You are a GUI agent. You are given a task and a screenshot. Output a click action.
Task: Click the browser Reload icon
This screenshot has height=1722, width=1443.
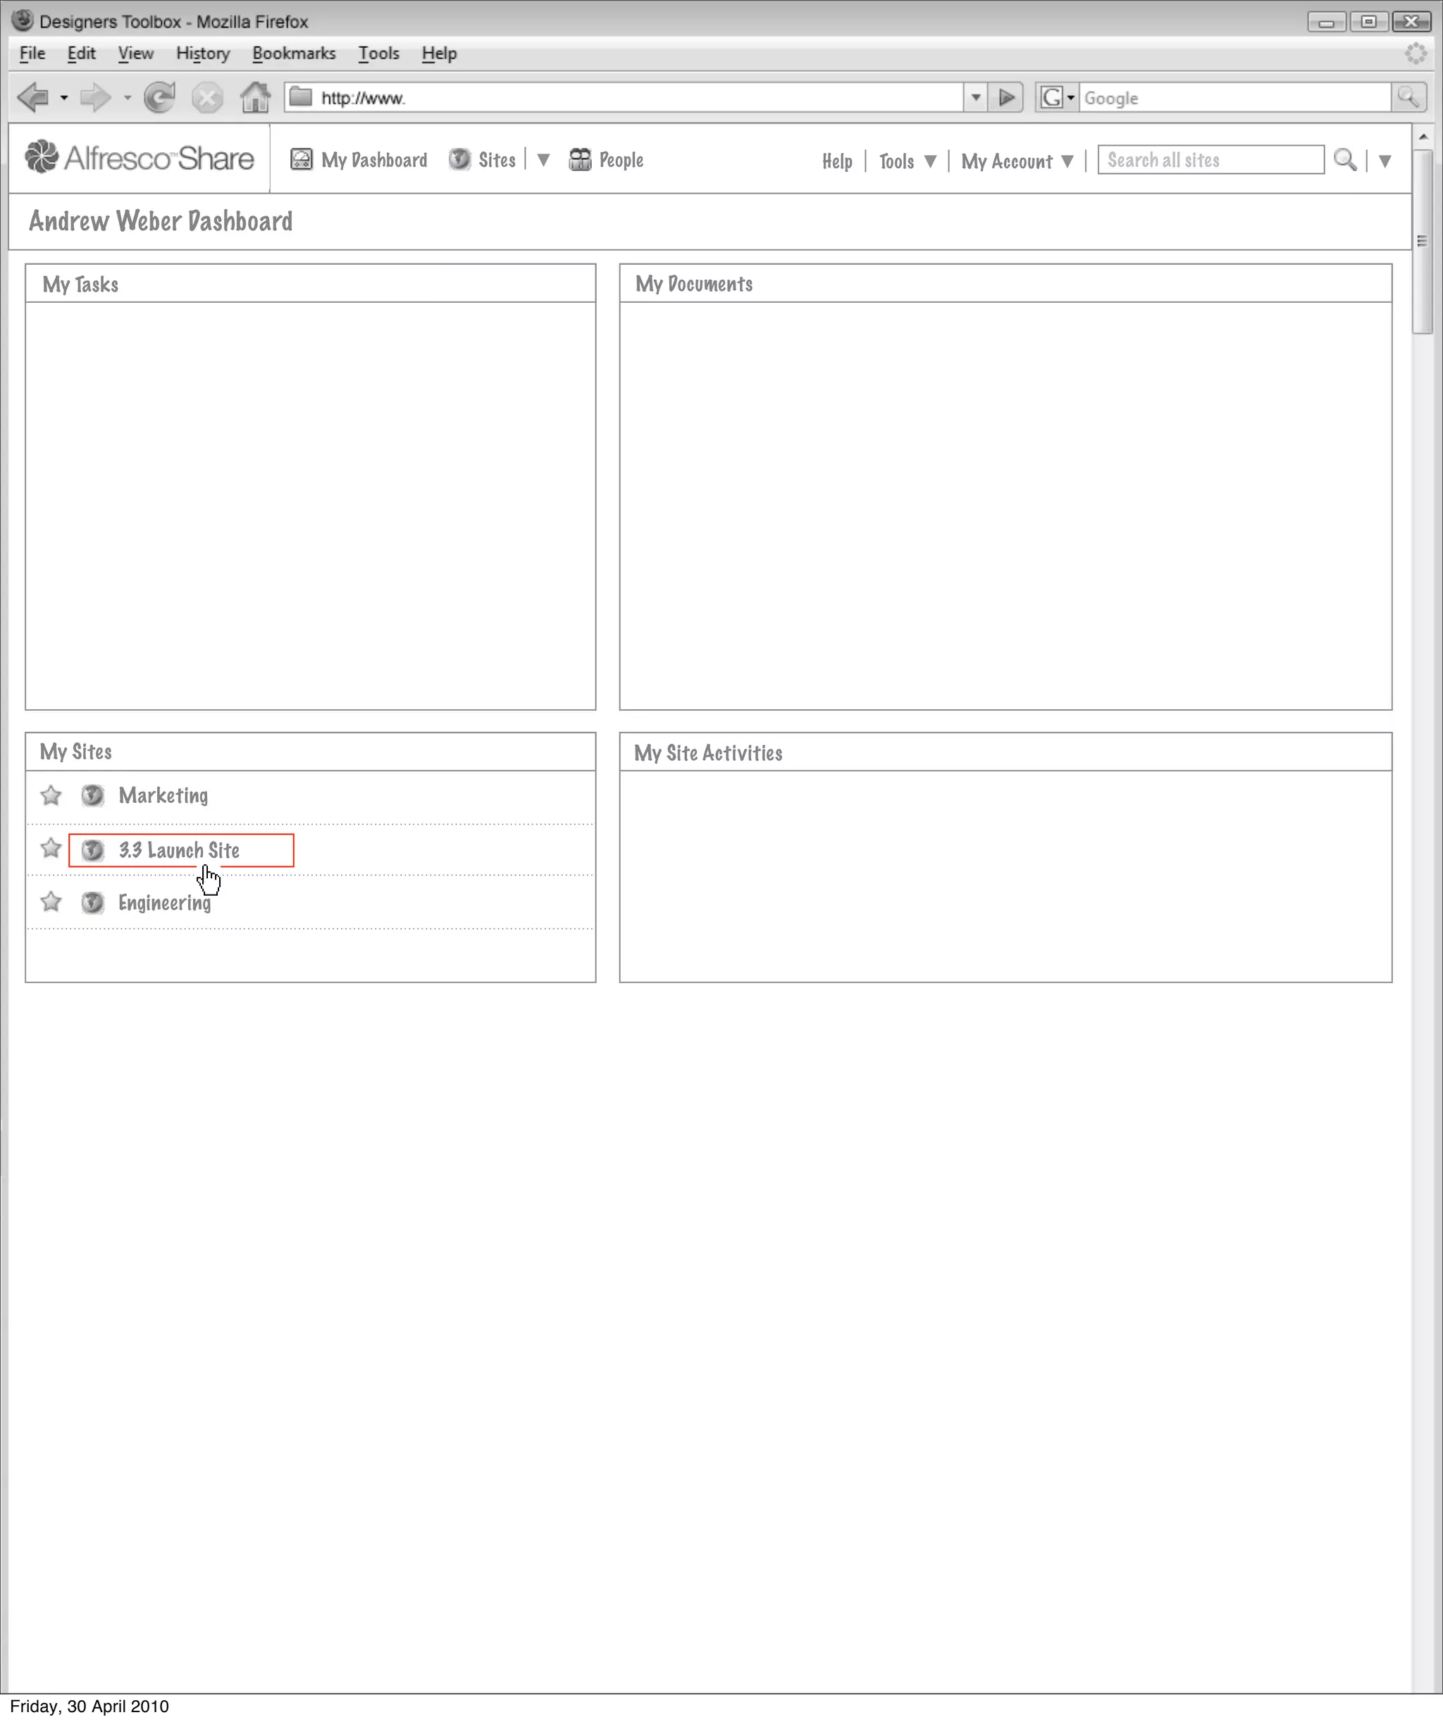pyautogui.click(x=159, y=98)
